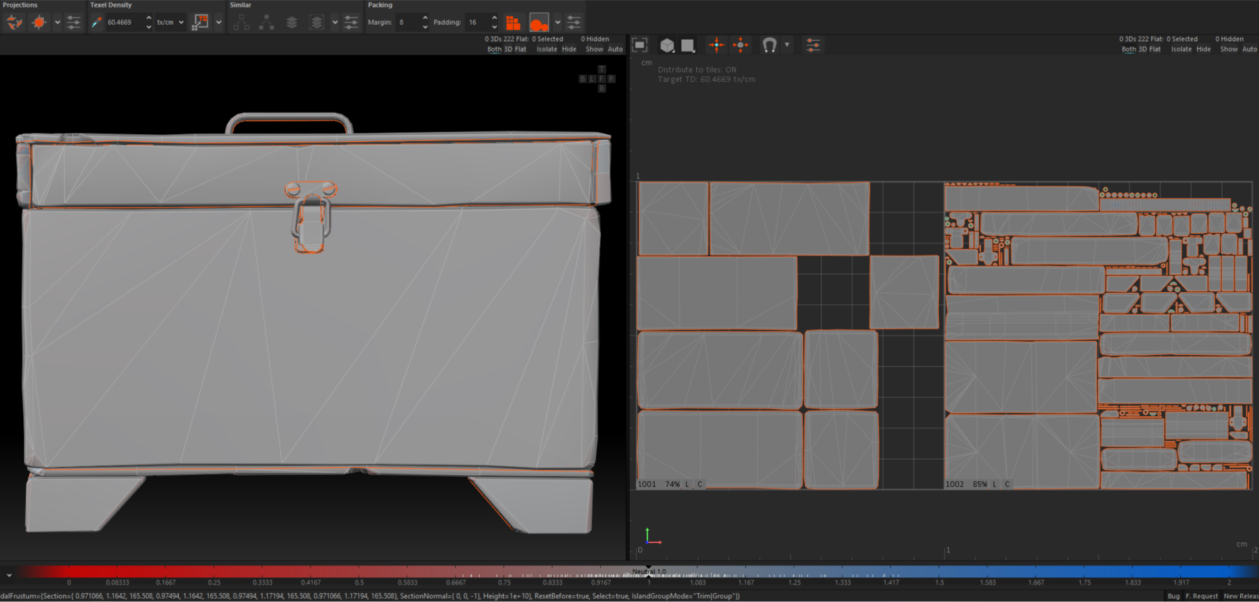1259x602 pixels.
Task: Click the magnet snapping icon
Action: (x=769, y=45)
